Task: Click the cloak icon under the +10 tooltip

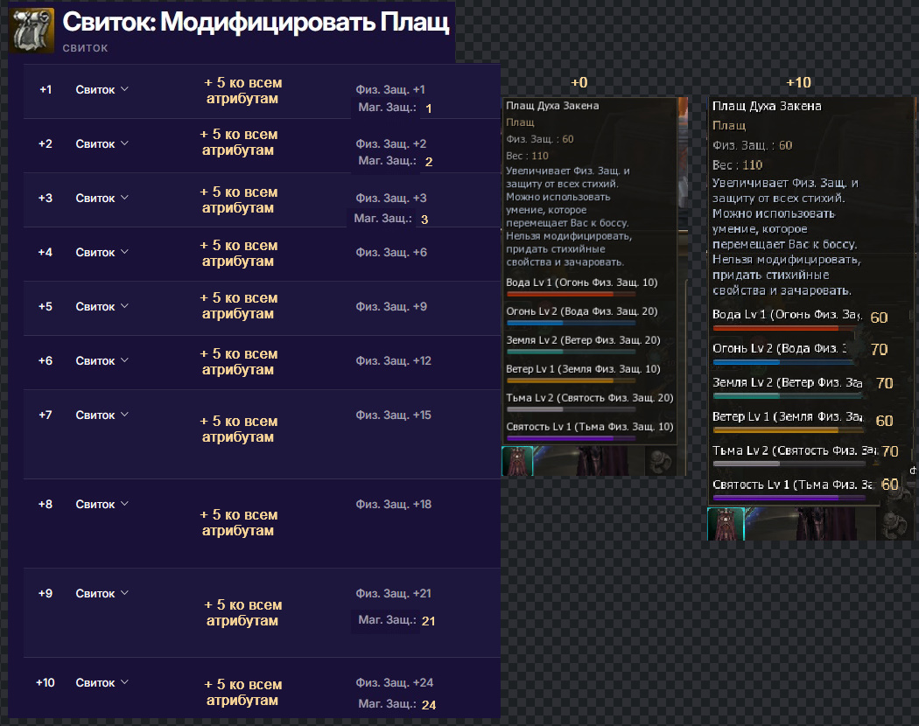Action: 726,523
